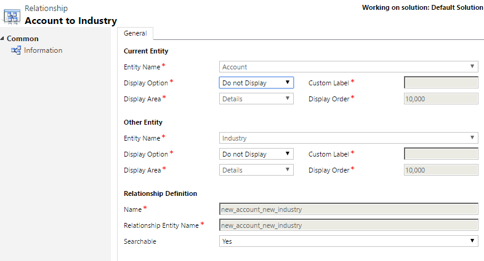Screen dimensions: 484x261
Task: Open Other Entity Name dropdown showing Industry
Action: tap(349, 139)
